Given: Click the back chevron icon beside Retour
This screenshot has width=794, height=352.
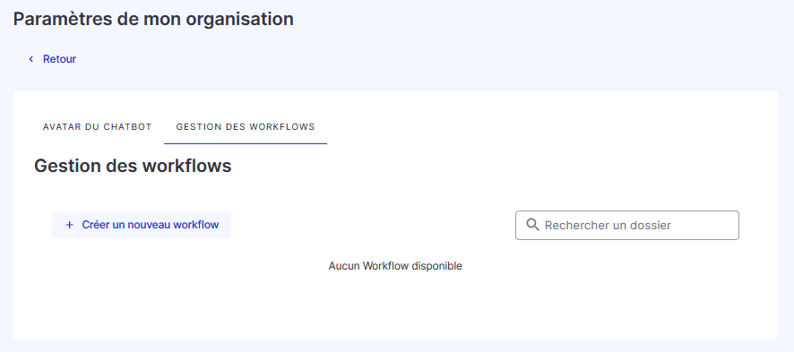Looking at the screenshot, I should coord(30,59).
